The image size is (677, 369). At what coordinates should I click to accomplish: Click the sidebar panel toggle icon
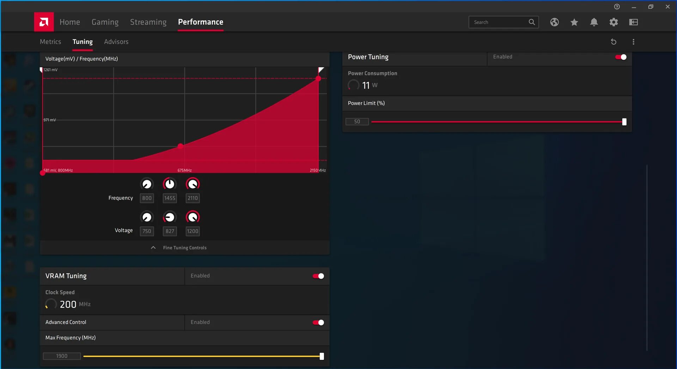coord(633,22)
